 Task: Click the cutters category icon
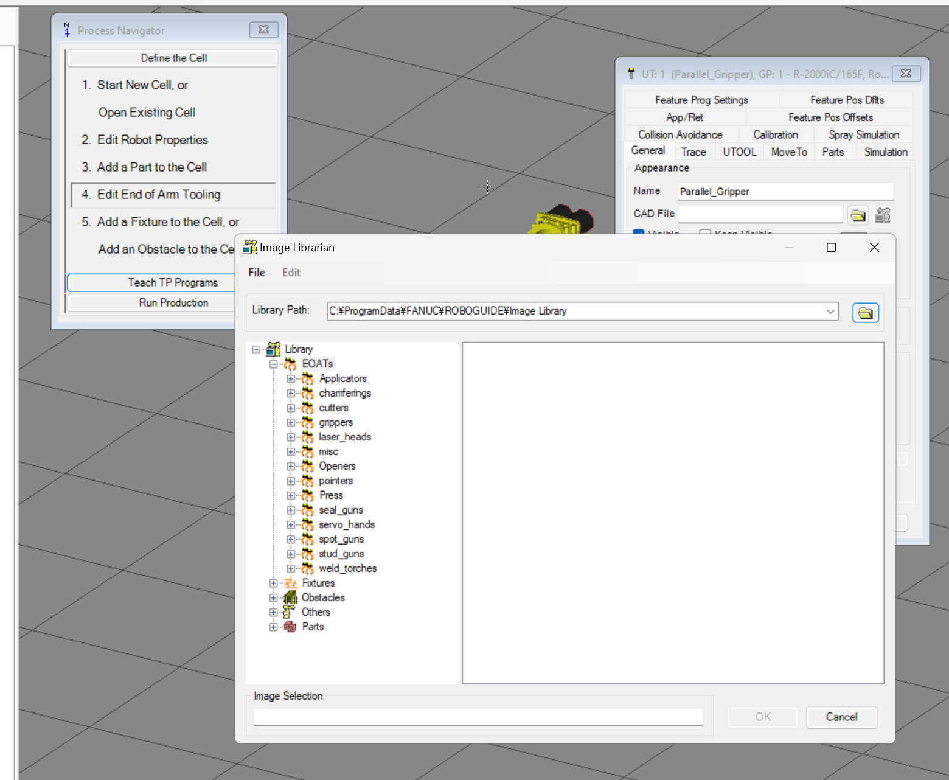(x=308, y=408)
